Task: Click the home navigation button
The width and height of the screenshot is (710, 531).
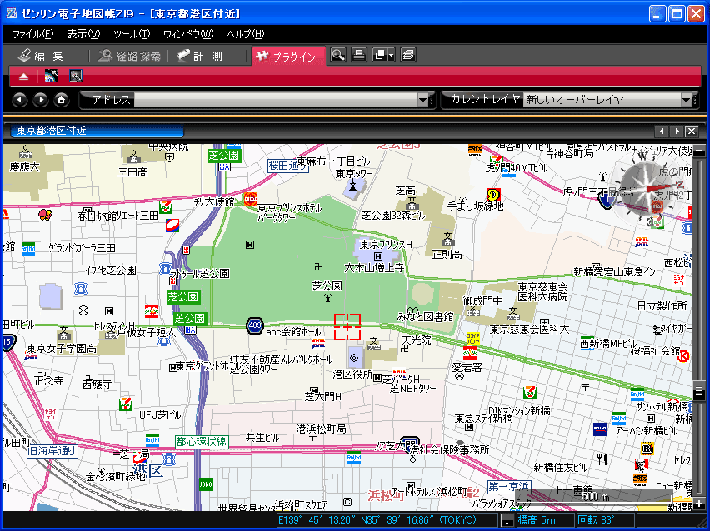Action: click(62, 100)
